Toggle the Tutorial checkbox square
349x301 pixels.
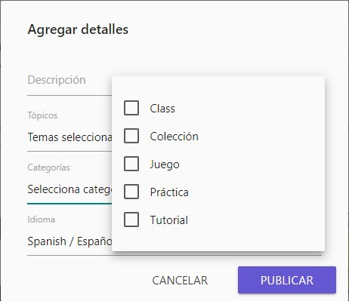(x=131, y=220)
